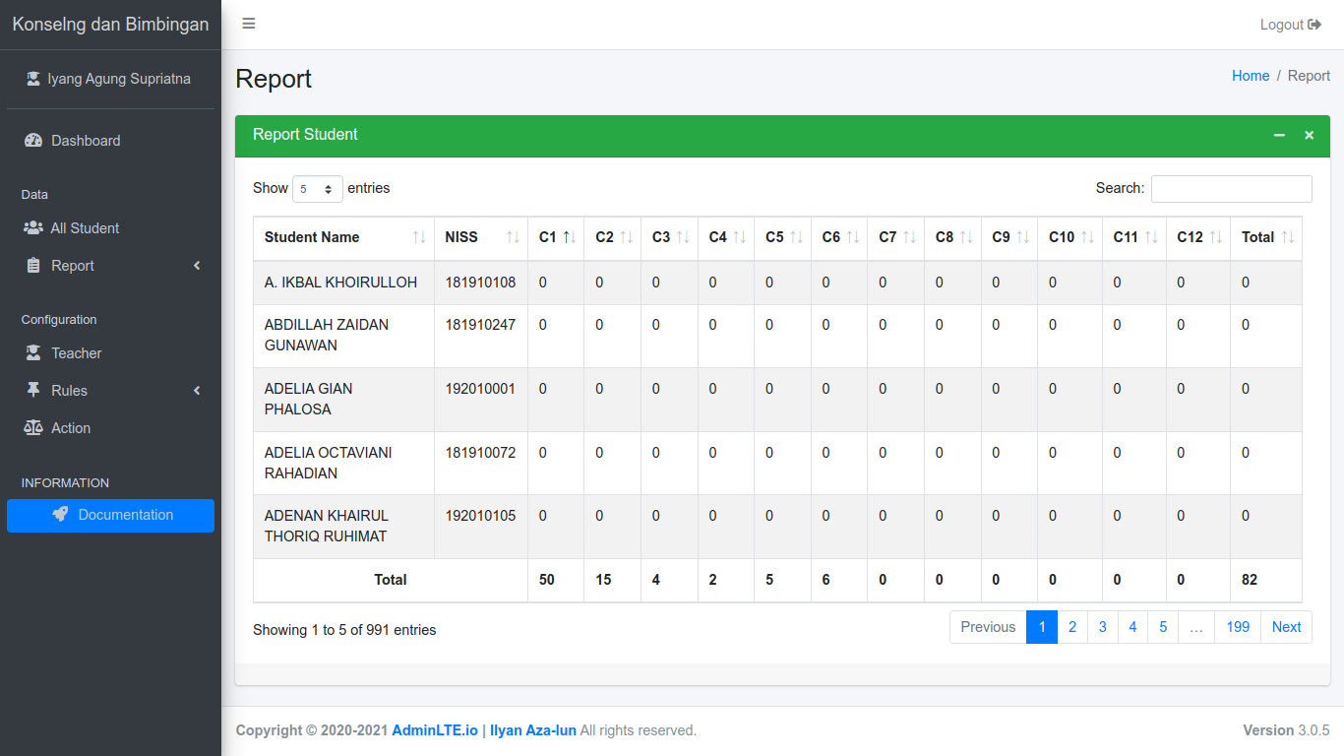This screenshot has width=1344, height=756.
Task: Expand the Report sidebar submenu chevron
Action: pos(197,266)
